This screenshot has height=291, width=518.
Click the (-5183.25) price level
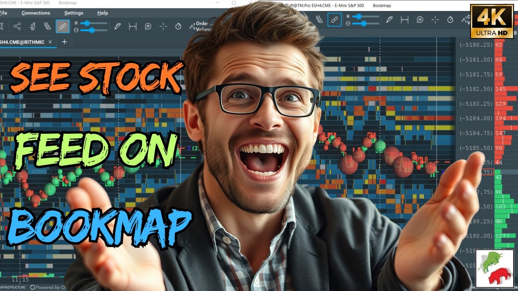(x=476, y=104)
